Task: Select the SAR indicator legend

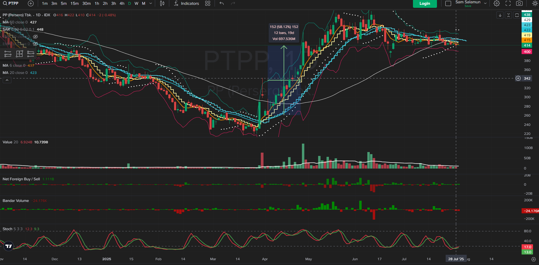Action: pos(19,29)
